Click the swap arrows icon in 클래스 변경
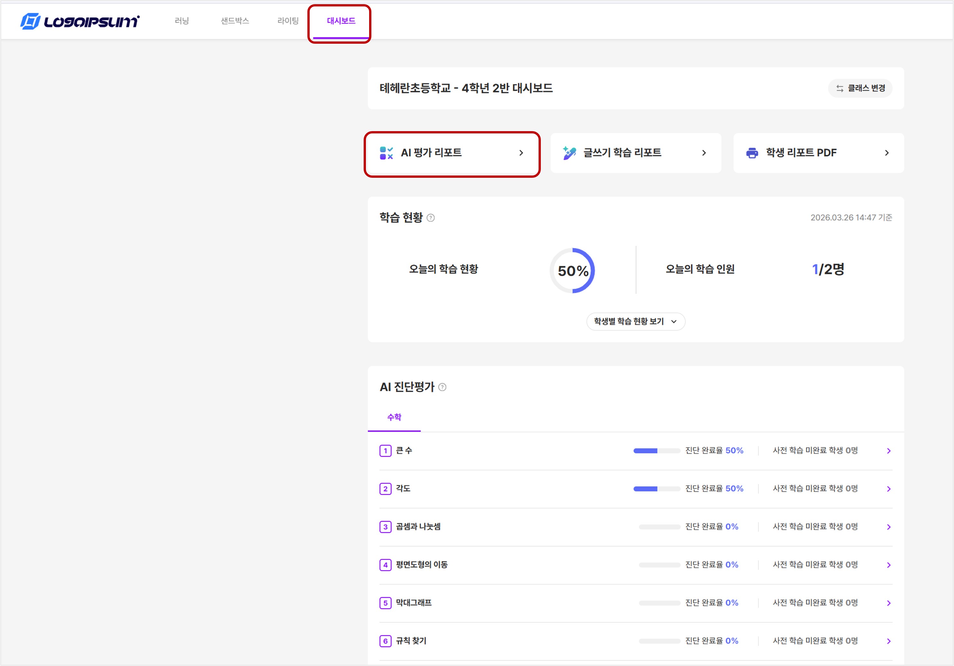 840,88
